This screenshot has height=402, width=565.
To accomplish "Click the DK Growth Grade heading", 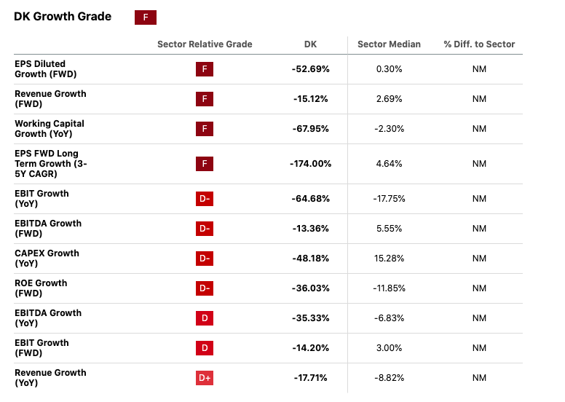I will coord(63,17).
